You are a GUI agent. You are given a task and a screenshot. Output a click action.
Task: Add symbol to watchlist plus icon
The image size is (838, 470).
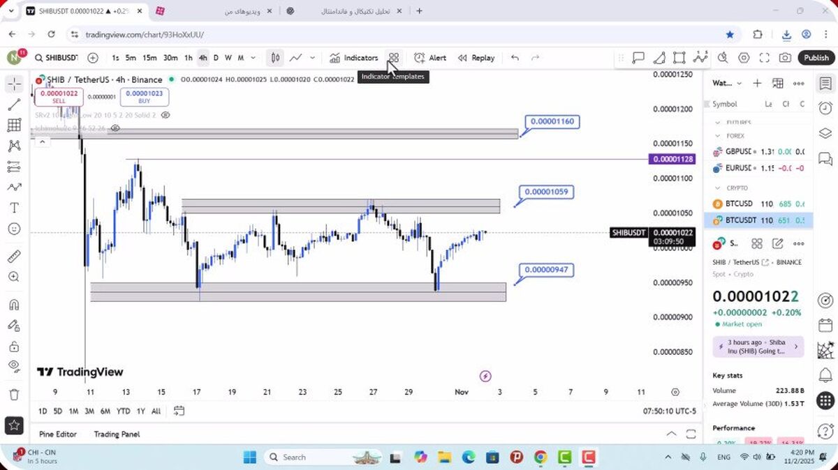tap(757, 84)
